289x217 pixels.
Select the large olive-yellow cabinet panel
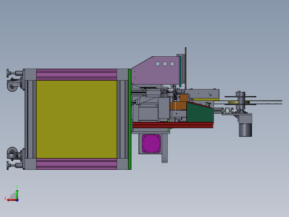77,119
